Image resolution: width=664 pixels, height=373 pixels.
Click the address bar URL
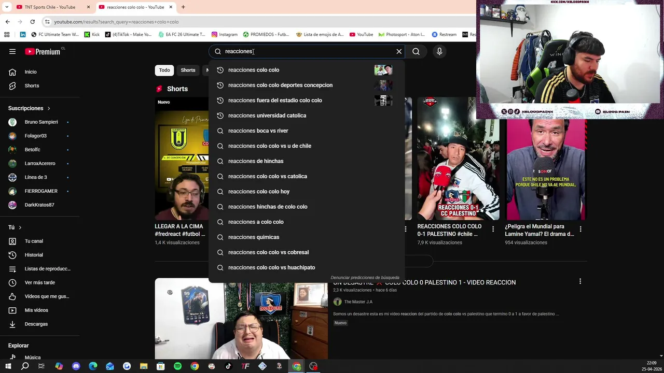click(x=116, y=22)
